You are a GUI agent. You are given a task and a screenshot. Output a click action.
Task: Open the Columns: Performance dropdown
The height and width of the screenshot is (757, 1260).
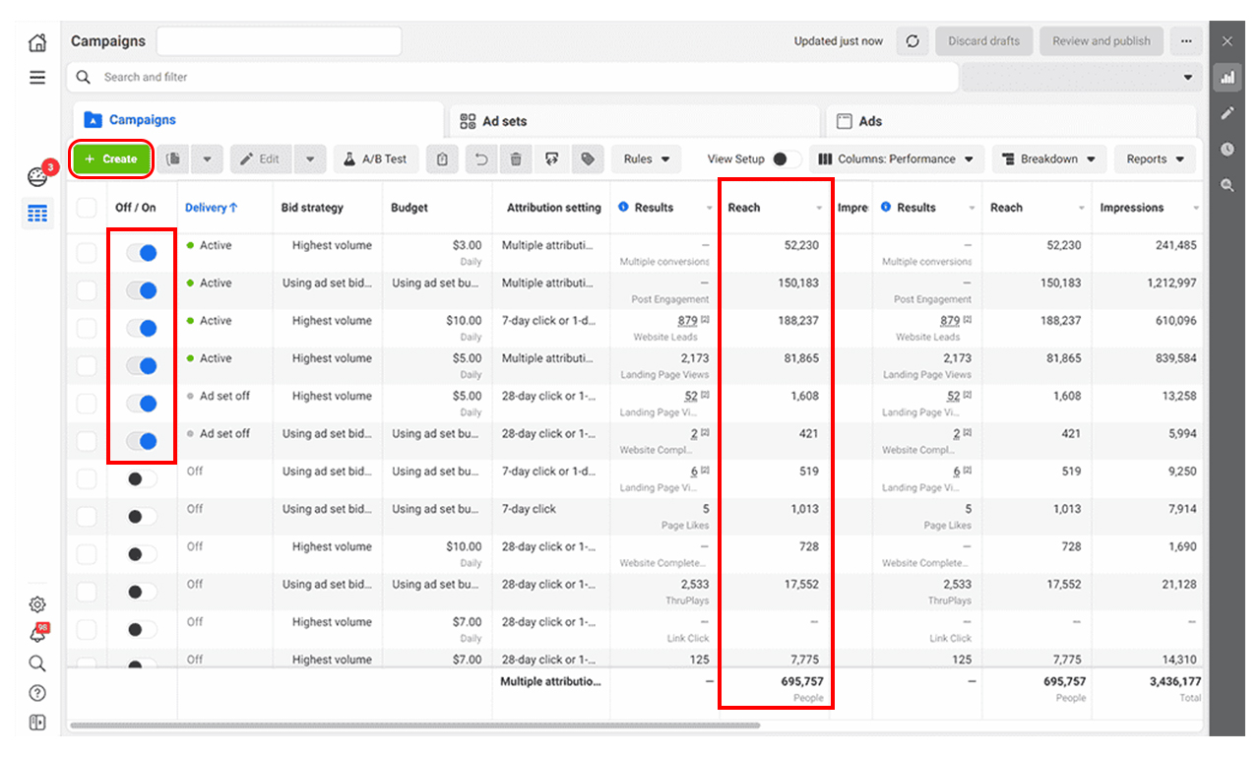[896, 158]
